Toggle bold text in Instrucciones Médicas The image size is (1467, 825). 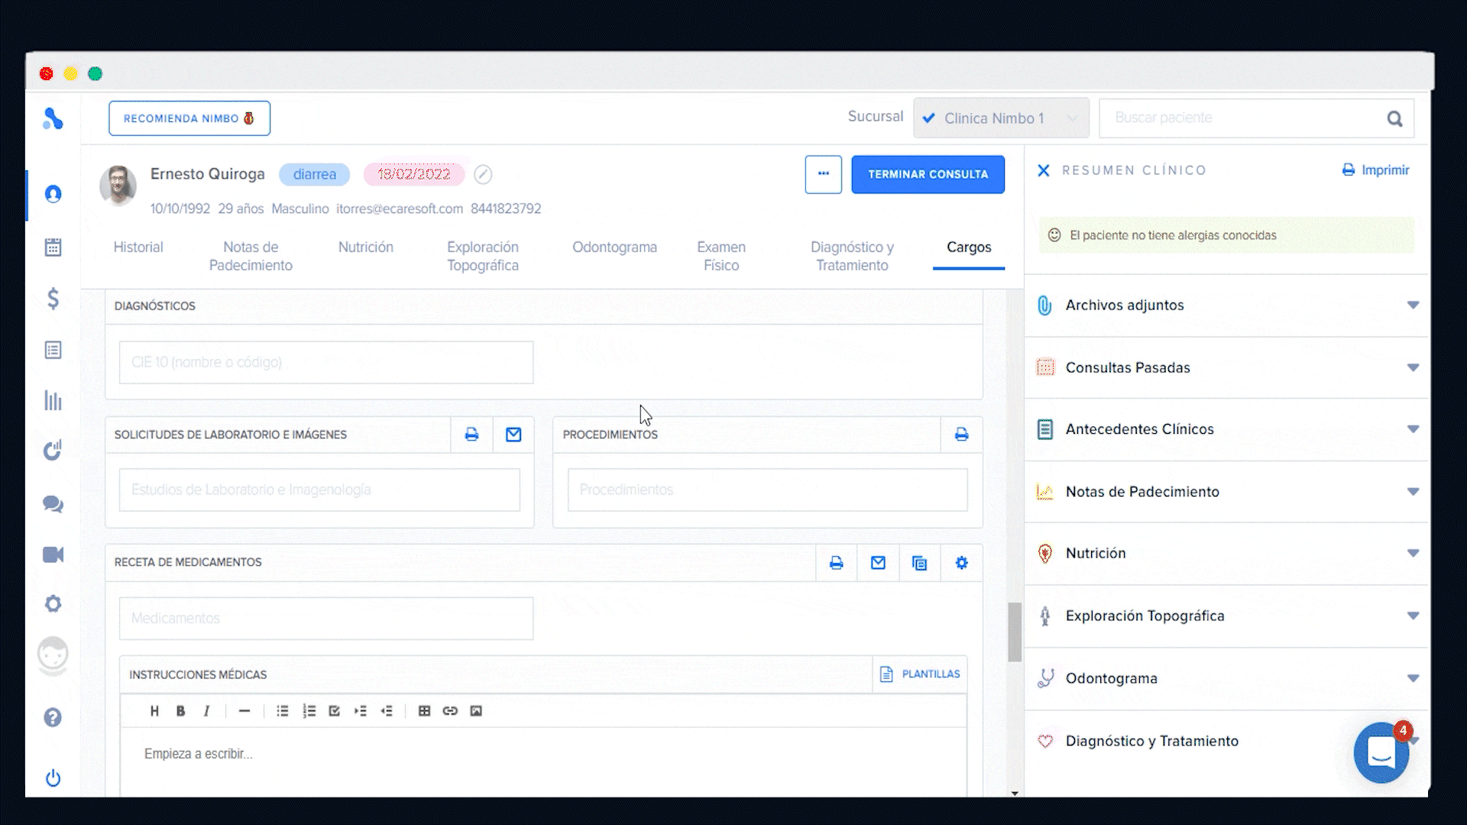coord(180,710)
